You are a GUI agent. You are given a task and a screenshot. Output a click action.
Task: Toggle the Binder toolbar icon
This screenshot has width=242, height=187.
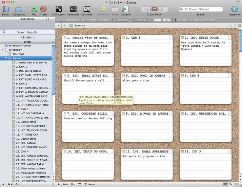[6, 9]
